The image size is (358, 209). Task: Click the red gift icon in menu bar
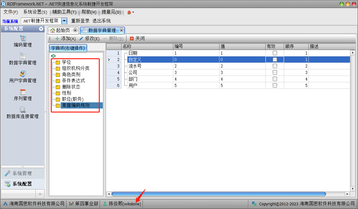click(x=129, y=12)
